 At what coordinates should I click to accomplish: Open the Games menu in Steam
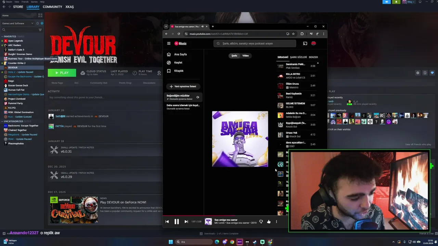pyautogui.click(x=34, y=2)
